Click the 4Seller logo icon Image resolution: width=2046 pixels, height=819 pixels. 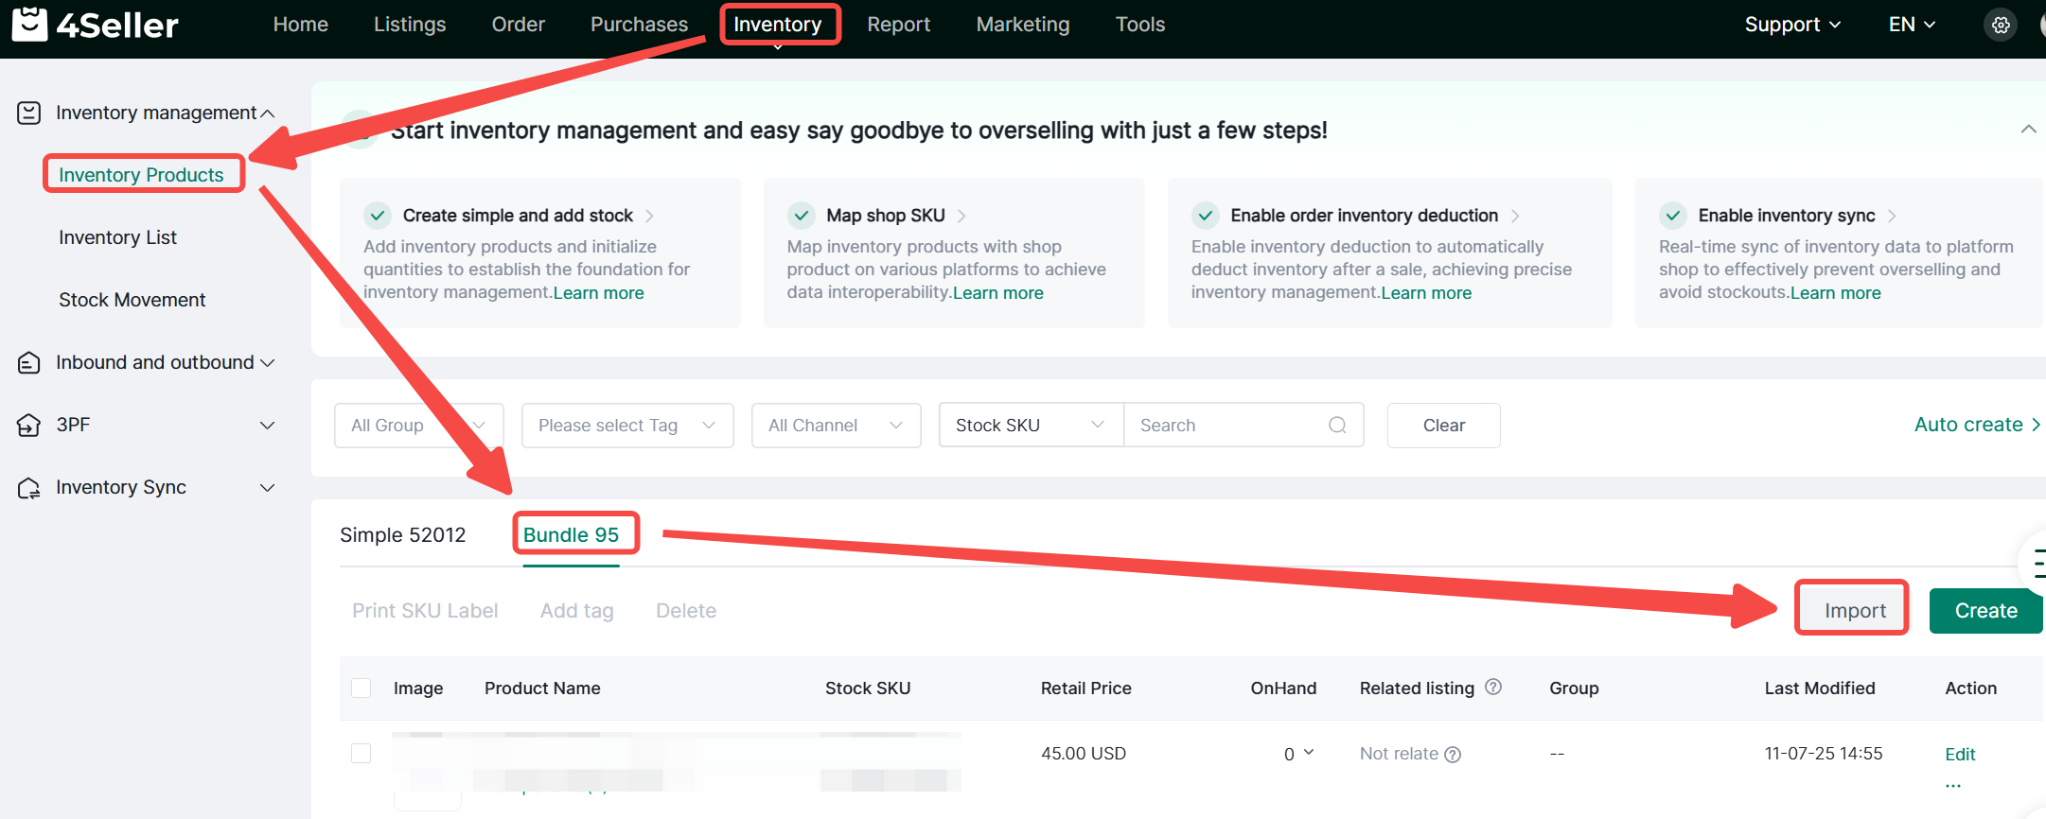(29, 25)
